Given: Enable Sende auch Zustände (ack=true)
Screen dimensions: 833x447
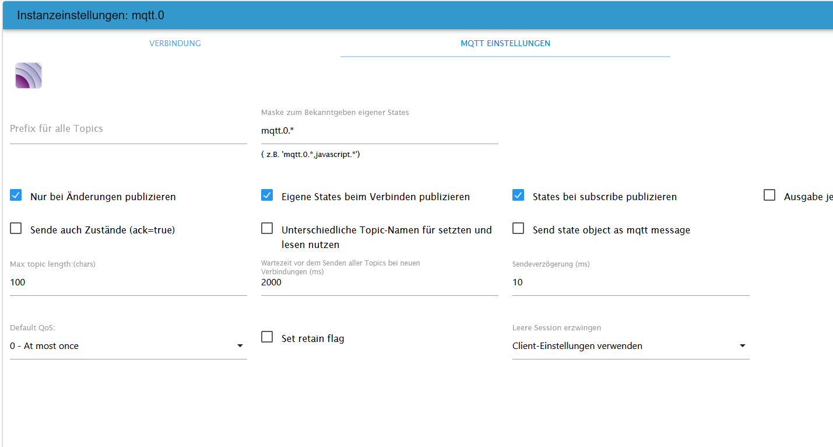Looking at the screenshot, I should click(x=16, y=229).
